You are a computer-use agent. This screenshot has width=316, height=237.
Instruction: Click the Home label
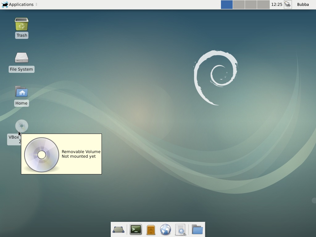(21, 103)
